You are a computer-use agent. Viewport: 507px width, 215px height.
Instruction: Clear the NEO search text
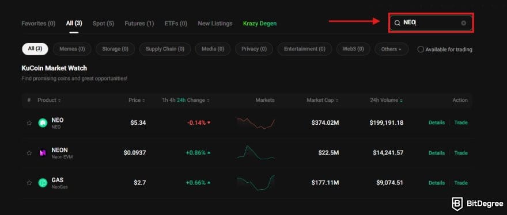[x=464, y=23]
